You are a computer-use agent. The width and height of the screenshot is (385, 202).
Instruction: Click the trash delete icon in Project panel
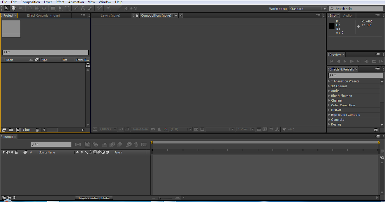tap(37, 130)
